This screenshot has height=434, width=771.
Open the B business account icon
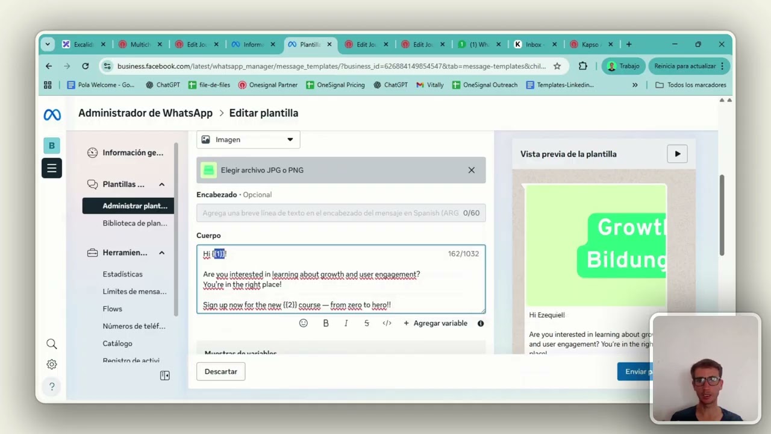point(52,145)
